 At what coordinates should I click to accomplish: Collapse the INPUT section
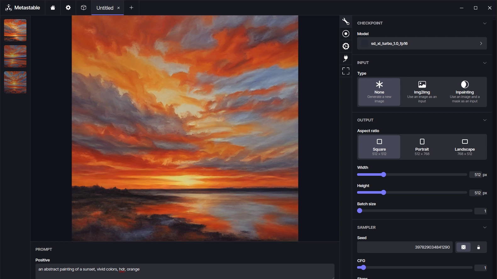(485, 63)
